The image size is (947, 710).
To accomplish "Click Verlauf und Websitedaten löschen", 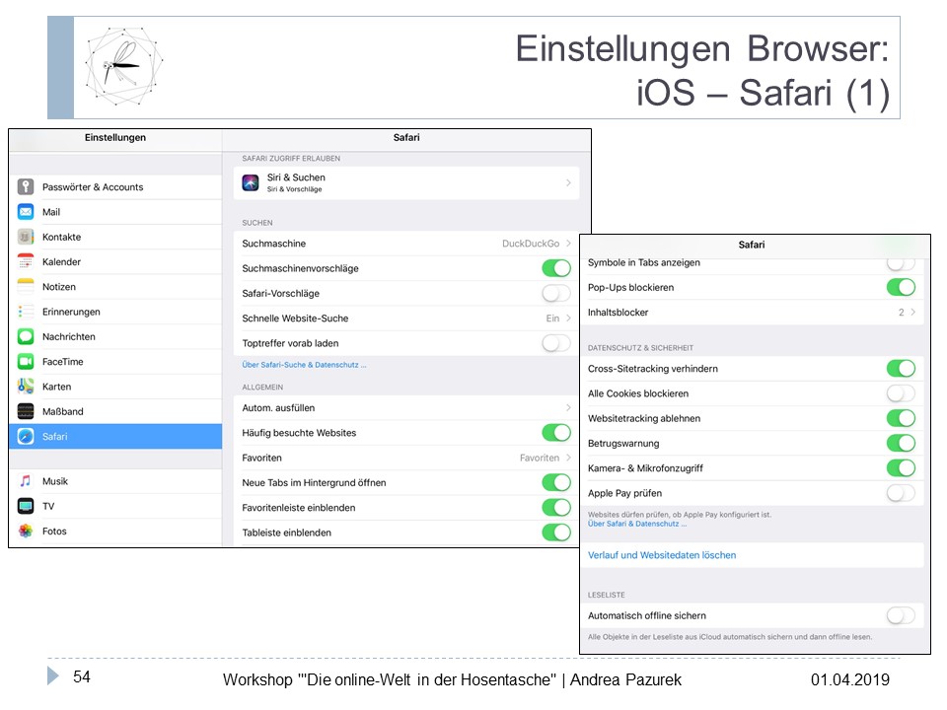I will [x=662, y=555].
